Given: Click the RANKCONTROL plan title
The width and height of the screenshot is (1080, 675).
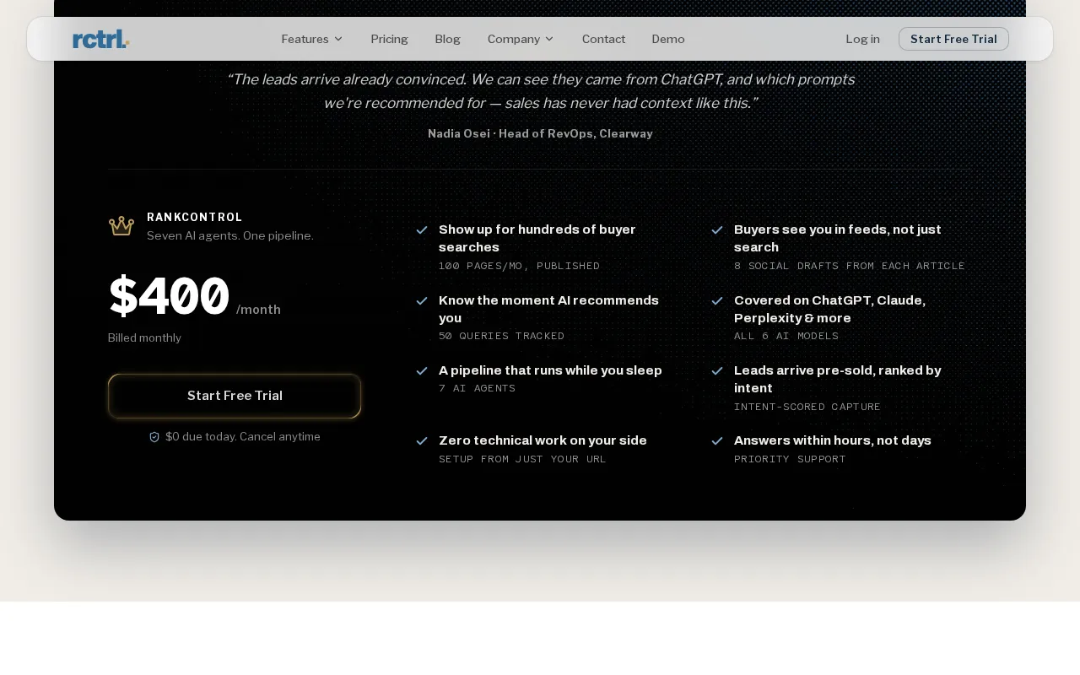Looking at the screenshot, I should [195, 217].
